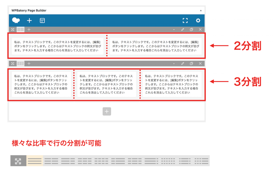
Task: Delete the two-column row with X
Action: pyautogui.click(x=200, y=29)
